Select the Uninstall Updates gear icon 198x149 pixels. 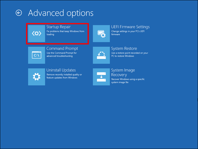[x=37, y=77]
